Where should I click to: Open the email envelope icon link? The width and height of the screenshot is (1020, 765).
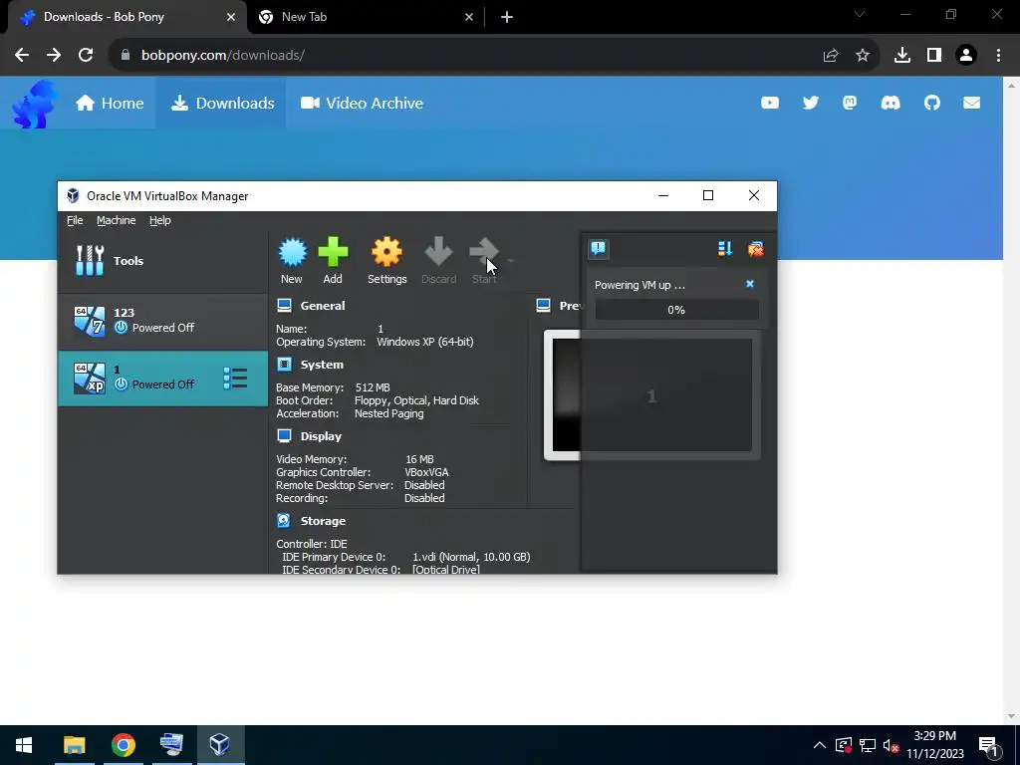click(972, 103)
